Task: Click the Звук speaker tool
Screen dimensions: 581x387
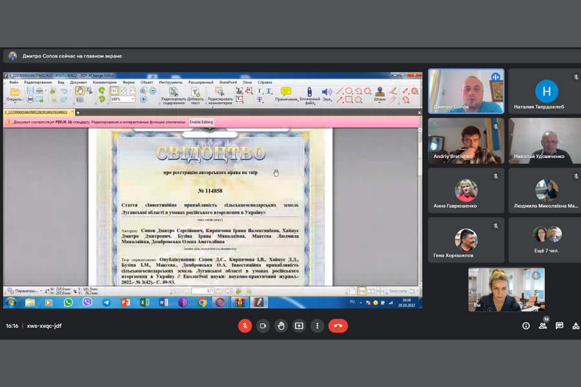Action: click(x=327, y=94)
